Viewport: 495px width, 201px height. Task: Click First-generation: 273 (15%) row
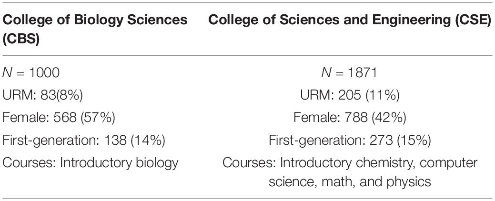pyautogui.click(x=350, y=141)
